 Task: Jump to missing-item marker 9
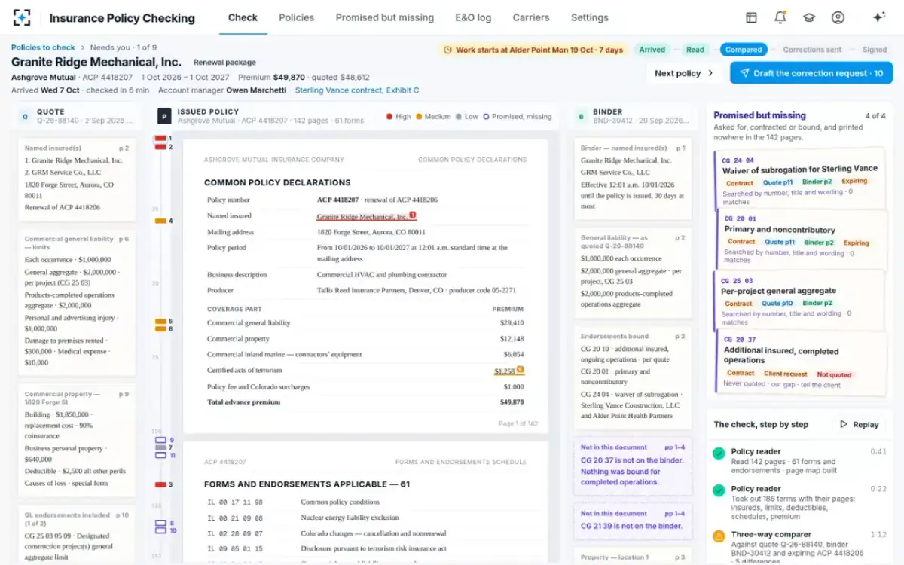(161, 440)
